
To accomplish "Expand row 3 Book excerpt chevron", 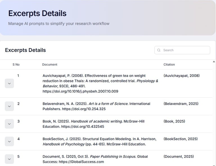I will tap(9, 124).
